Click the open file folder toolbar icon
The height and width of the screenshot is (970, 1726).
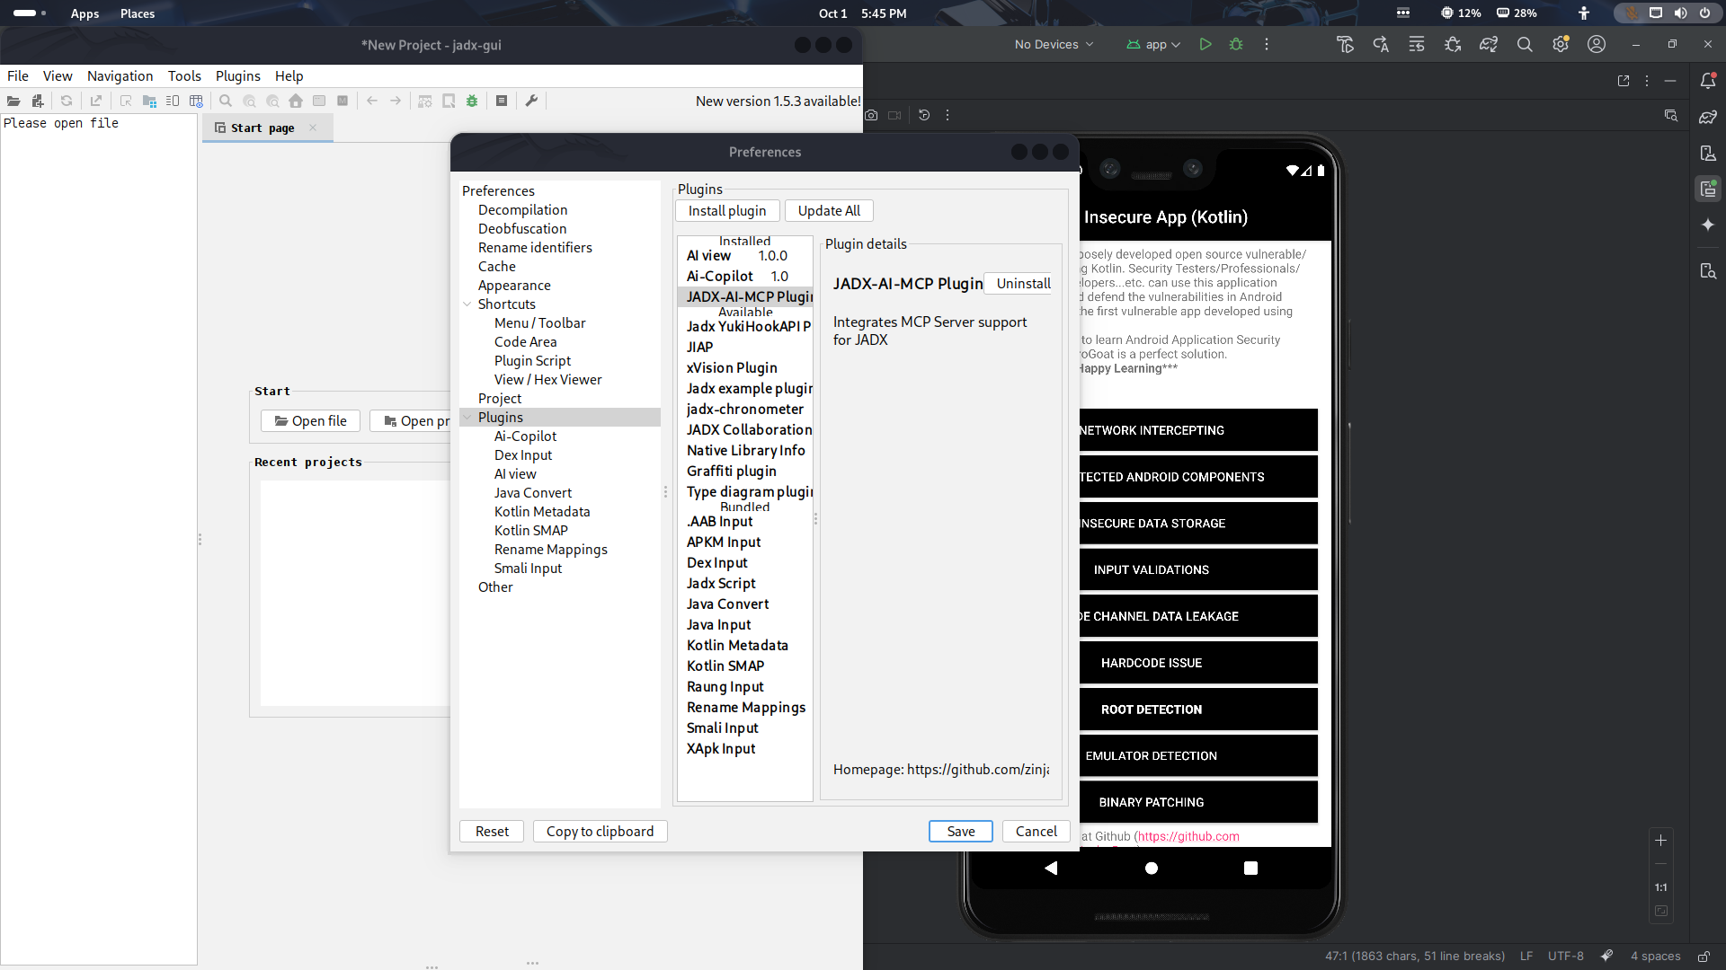tap(13, 101)
